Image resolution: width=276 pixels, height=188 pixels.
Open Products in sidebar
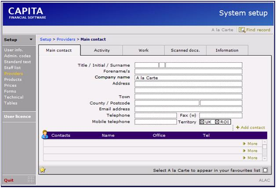click(x=13, y=79)
